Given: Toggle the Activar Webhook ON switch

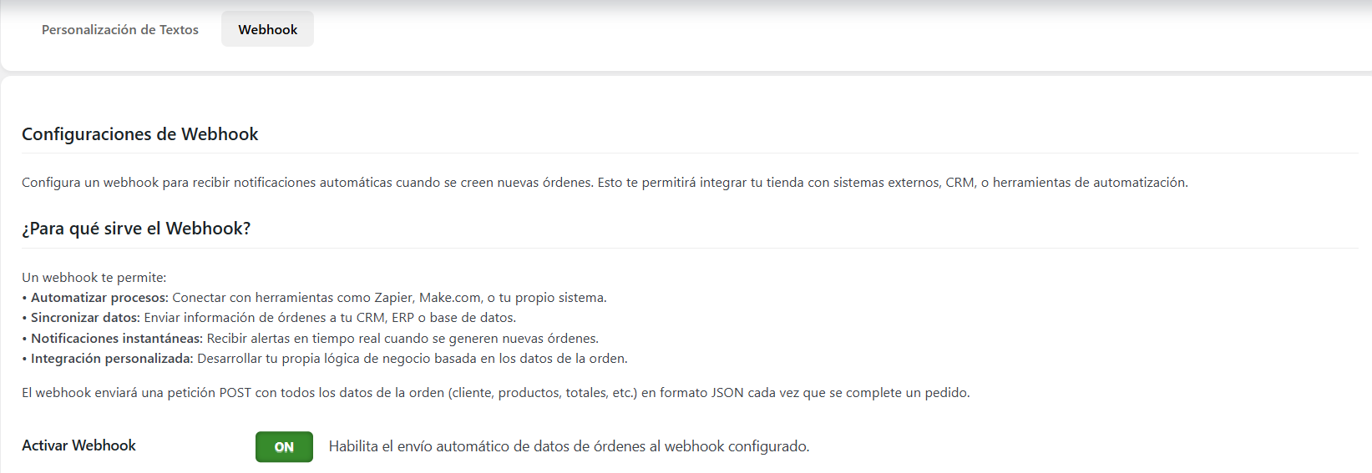Looking at the screenshot, I should (x=284, y=446).
